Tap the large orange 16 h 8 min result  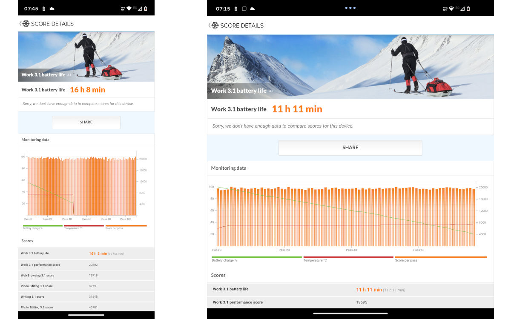(x=87, y=90)
